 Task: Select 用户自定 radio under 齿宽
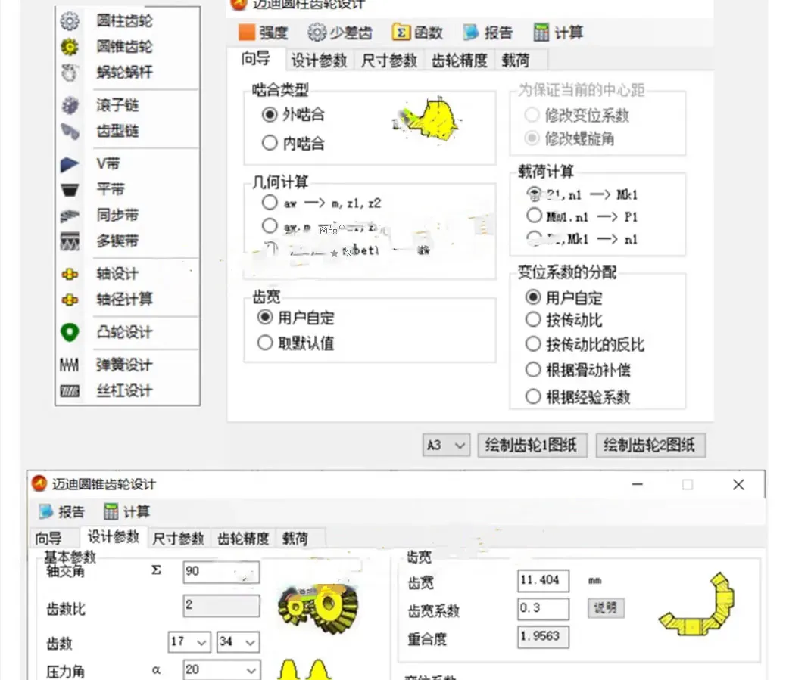coord(265,317)
